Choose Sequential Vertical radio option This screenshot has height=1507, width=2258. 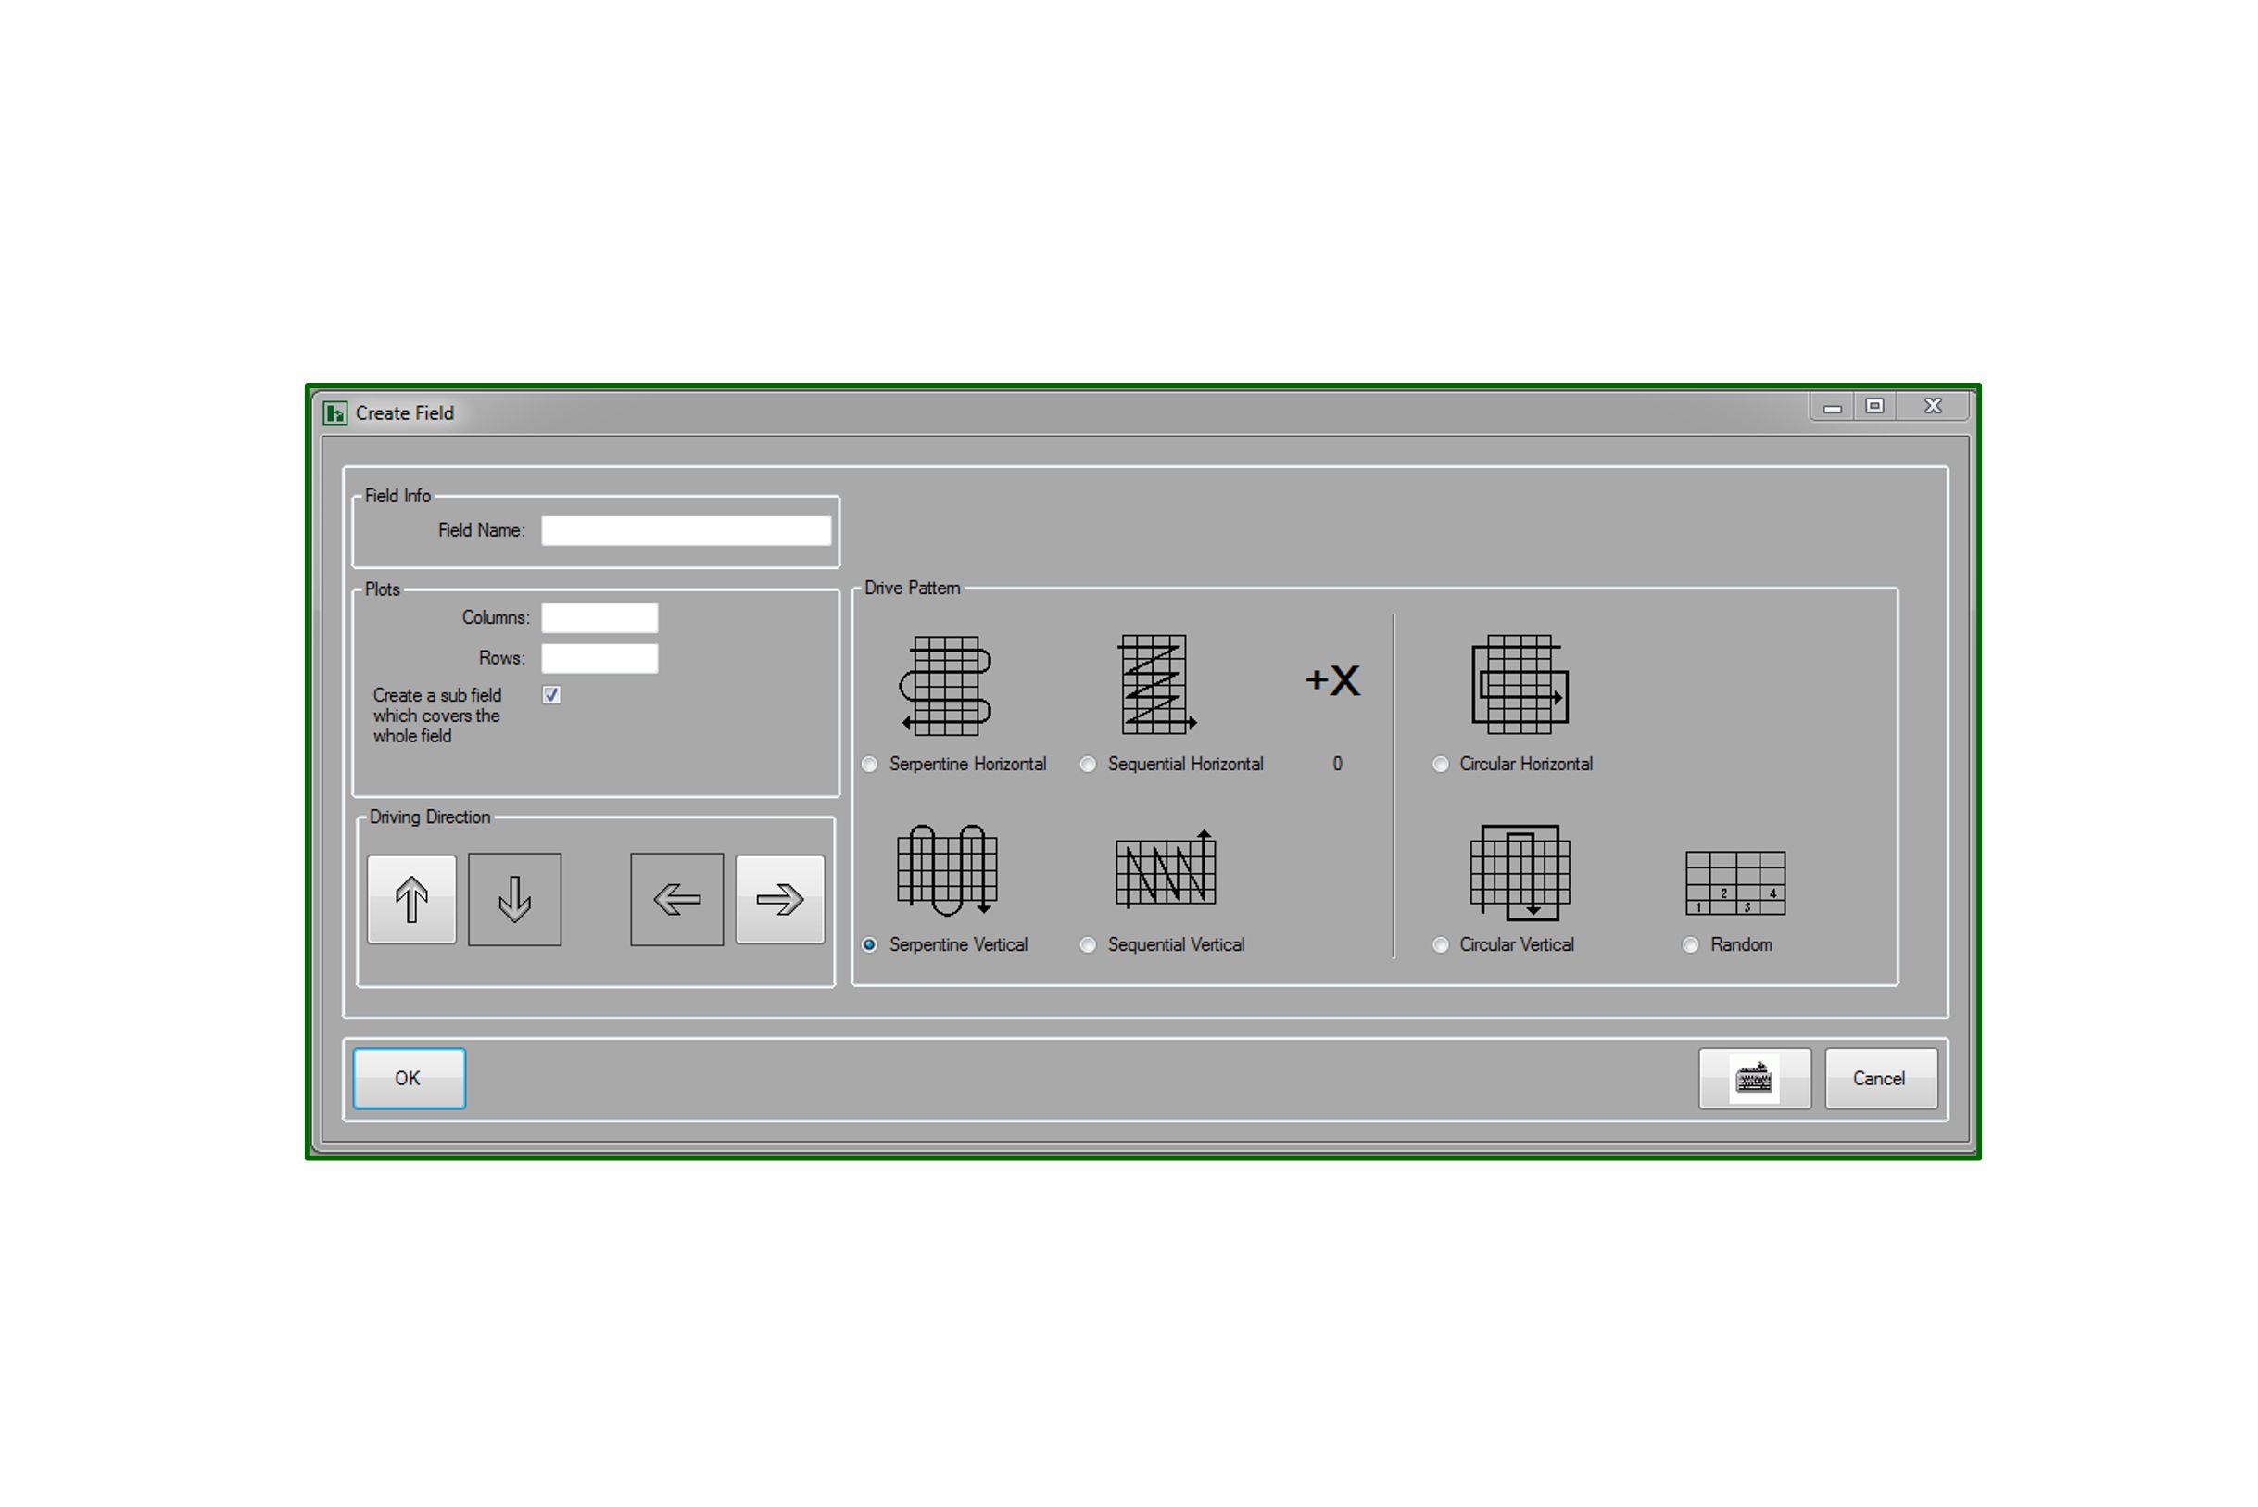coord(1088,945)
